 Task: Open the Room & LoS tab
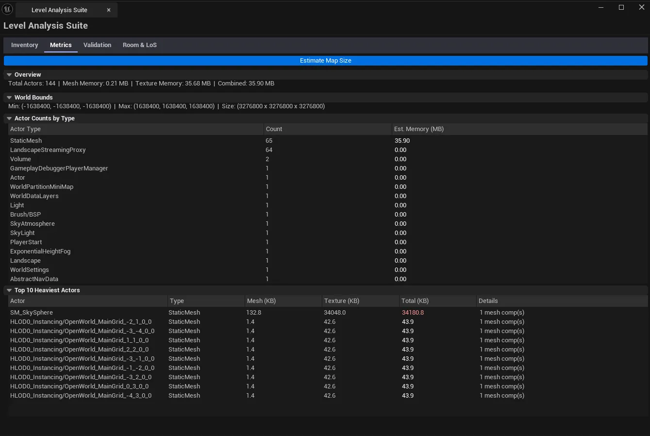pyautogui.click(x=140, y=45)
